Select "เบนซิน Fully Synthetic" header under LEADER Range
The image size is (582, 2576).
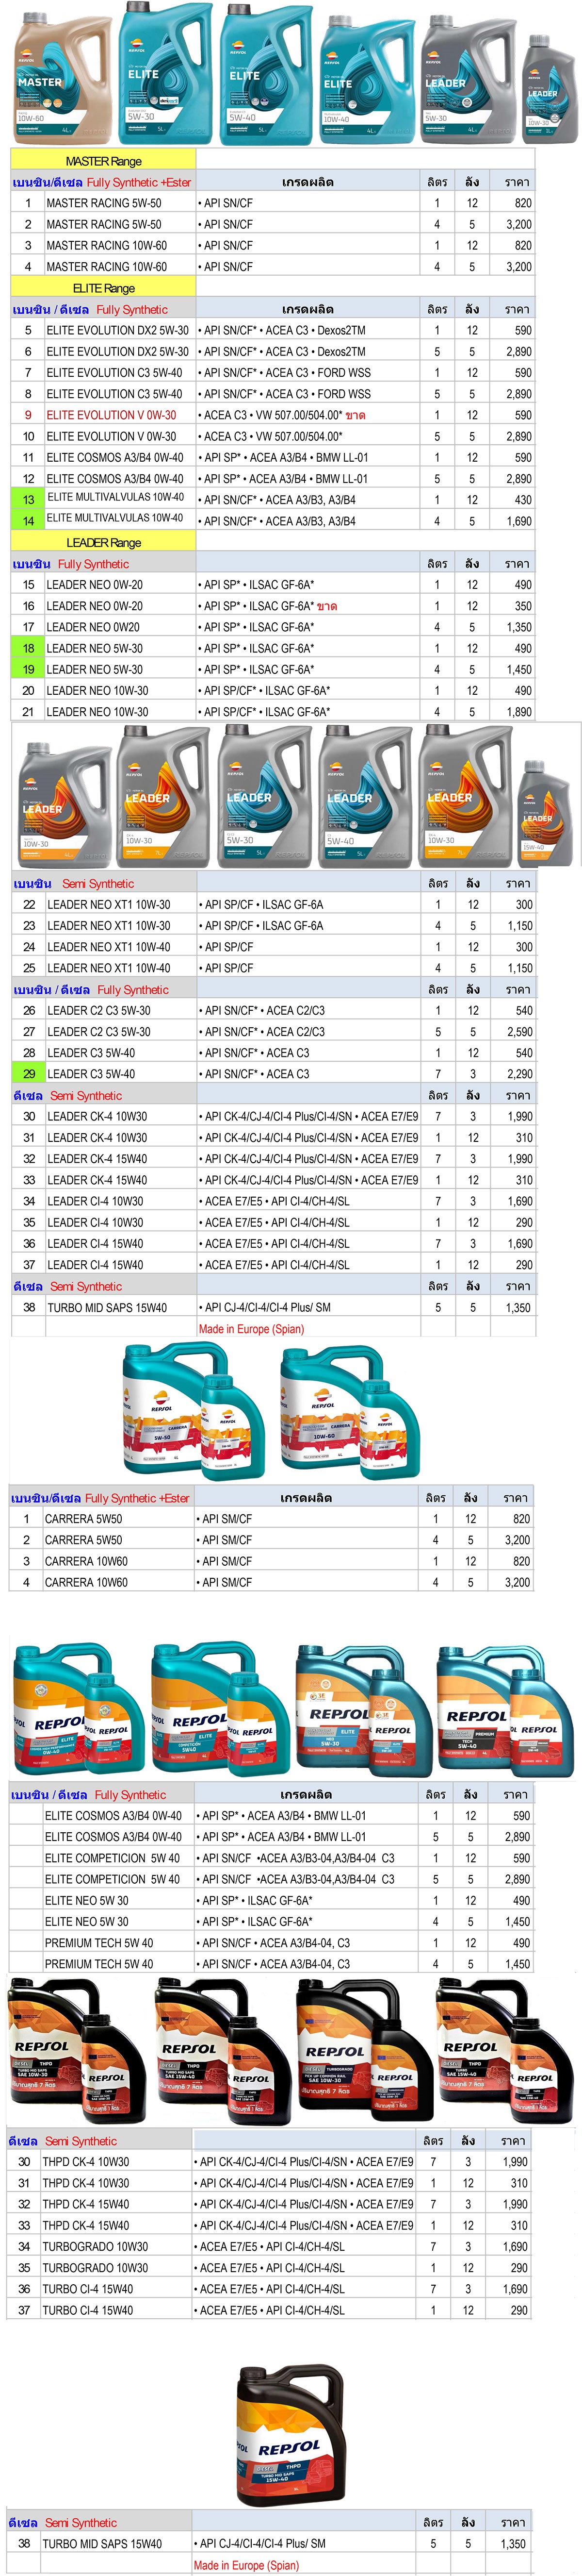coord(70,564)
